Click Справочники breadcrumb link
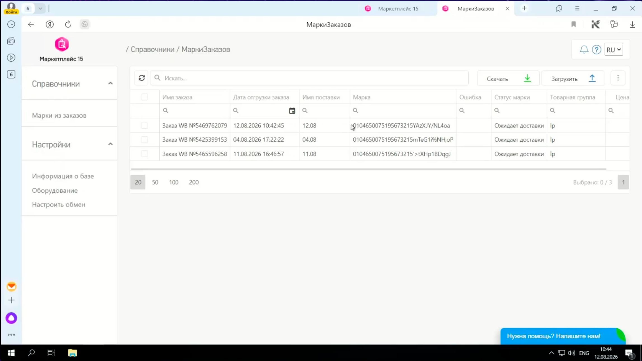The height and width of the screenshot is (361, 642). [x=153, y=49]
